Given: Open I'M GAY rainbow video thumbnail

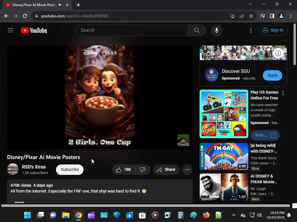Looking at the screenshot, I should tap(224, 156).
